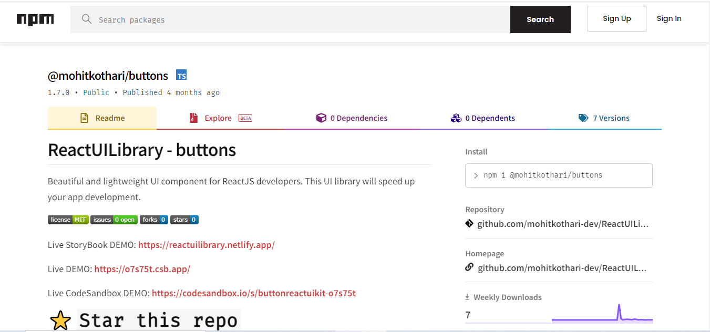Click the weekly downloads count 7
Viewport: 710px width, 332px height.
point(468,315)
